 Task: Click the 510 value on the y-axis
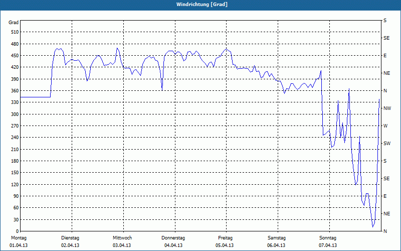tap(15, 32)
